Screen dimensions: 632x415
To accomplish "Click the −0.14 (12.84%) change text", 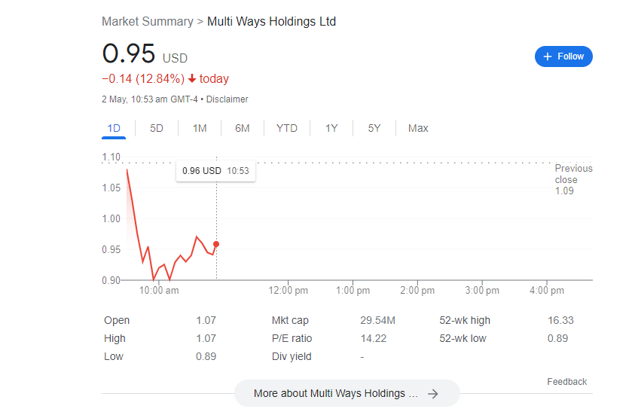I will (x=143, y=78).
